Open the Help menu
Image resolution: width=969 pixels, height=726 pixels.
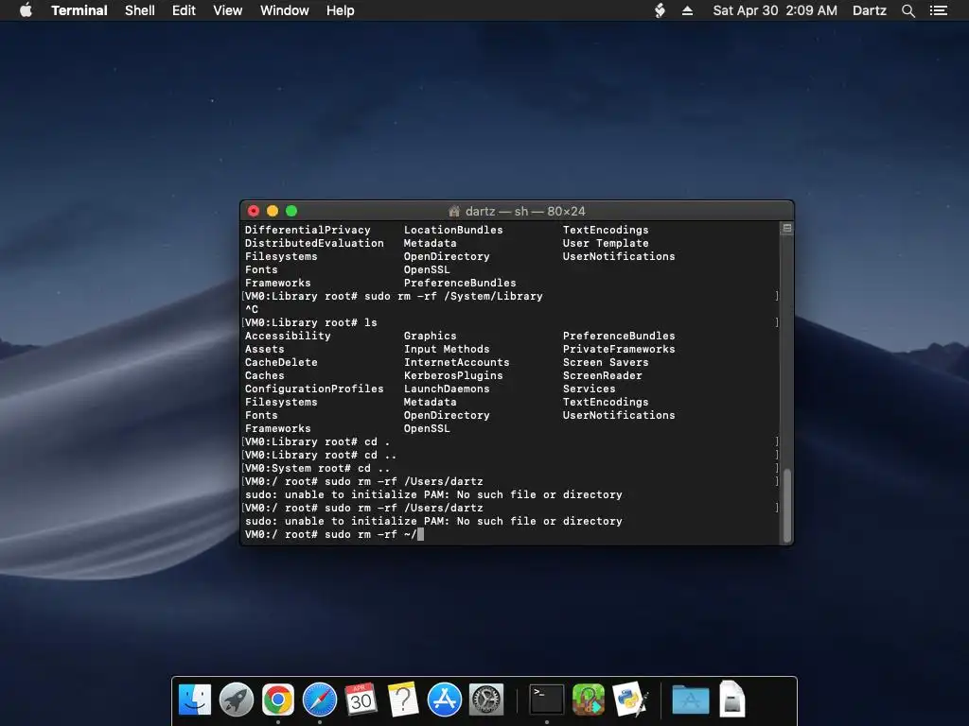pyautogui.click(x=341, y=10)
